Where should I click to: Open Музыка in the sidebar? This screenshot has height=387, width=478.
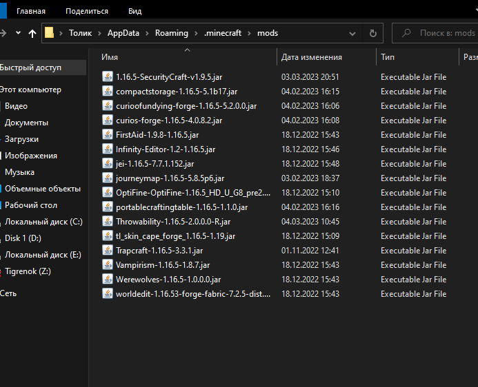click(x=19, y=172)
